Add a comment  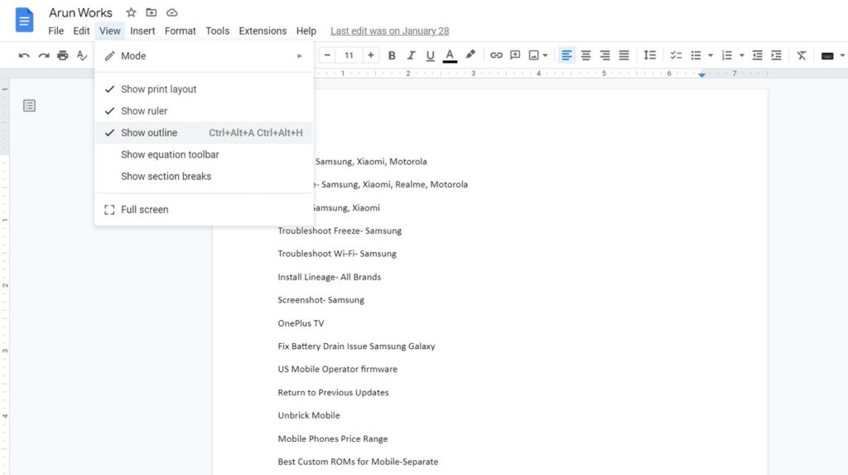coord(515,56)
